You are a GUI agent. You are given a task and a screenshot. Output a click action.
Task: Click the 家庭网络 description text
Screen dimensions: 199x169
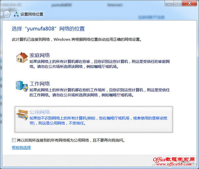tap(99, 64)
